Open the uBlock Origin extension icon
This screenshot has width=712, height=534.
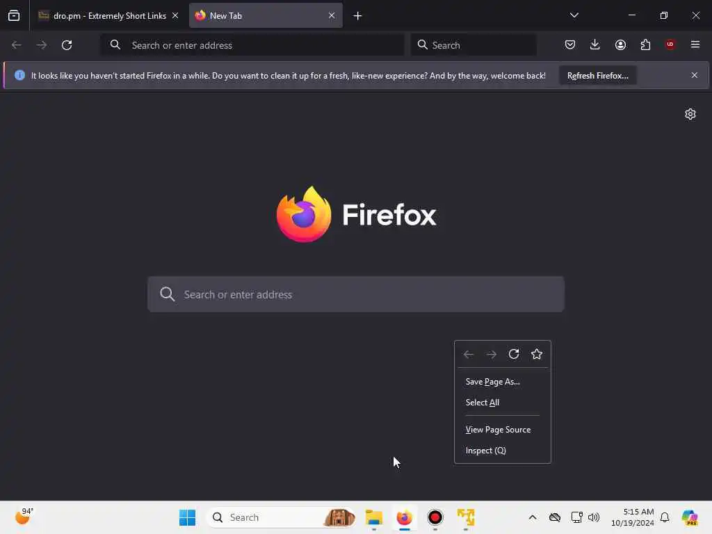(x=670, y=44)
